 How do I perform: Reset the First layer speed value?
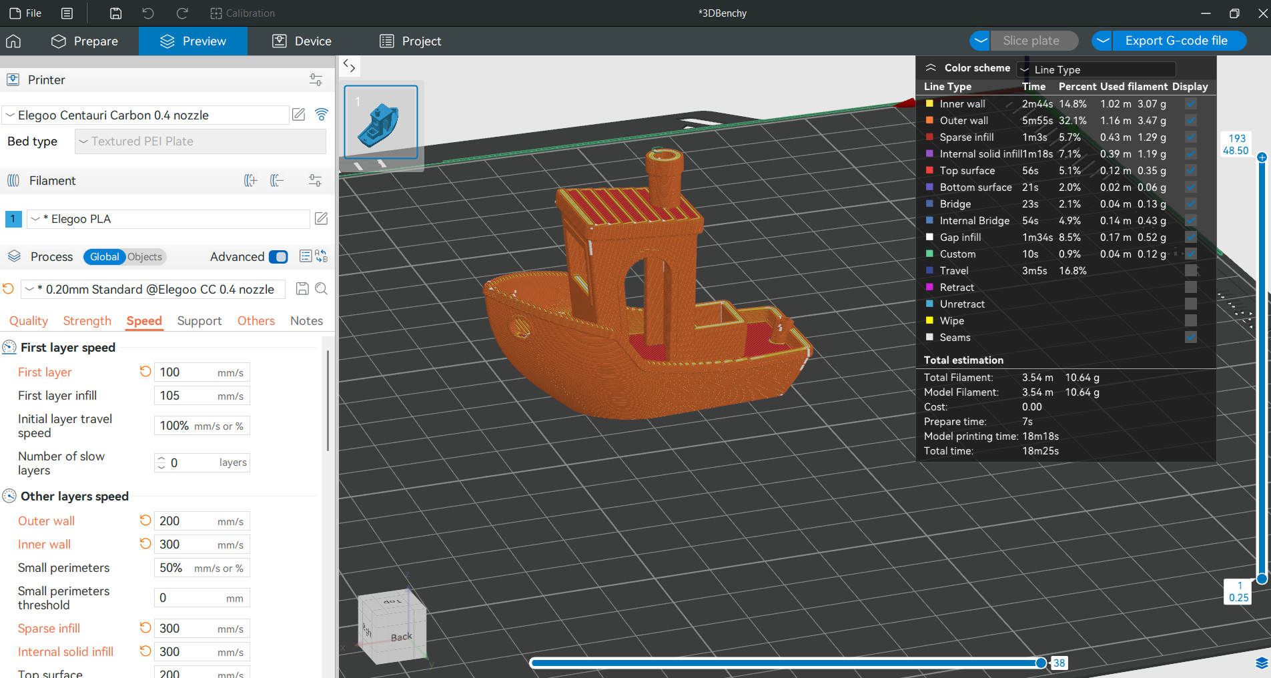point(145,371)
